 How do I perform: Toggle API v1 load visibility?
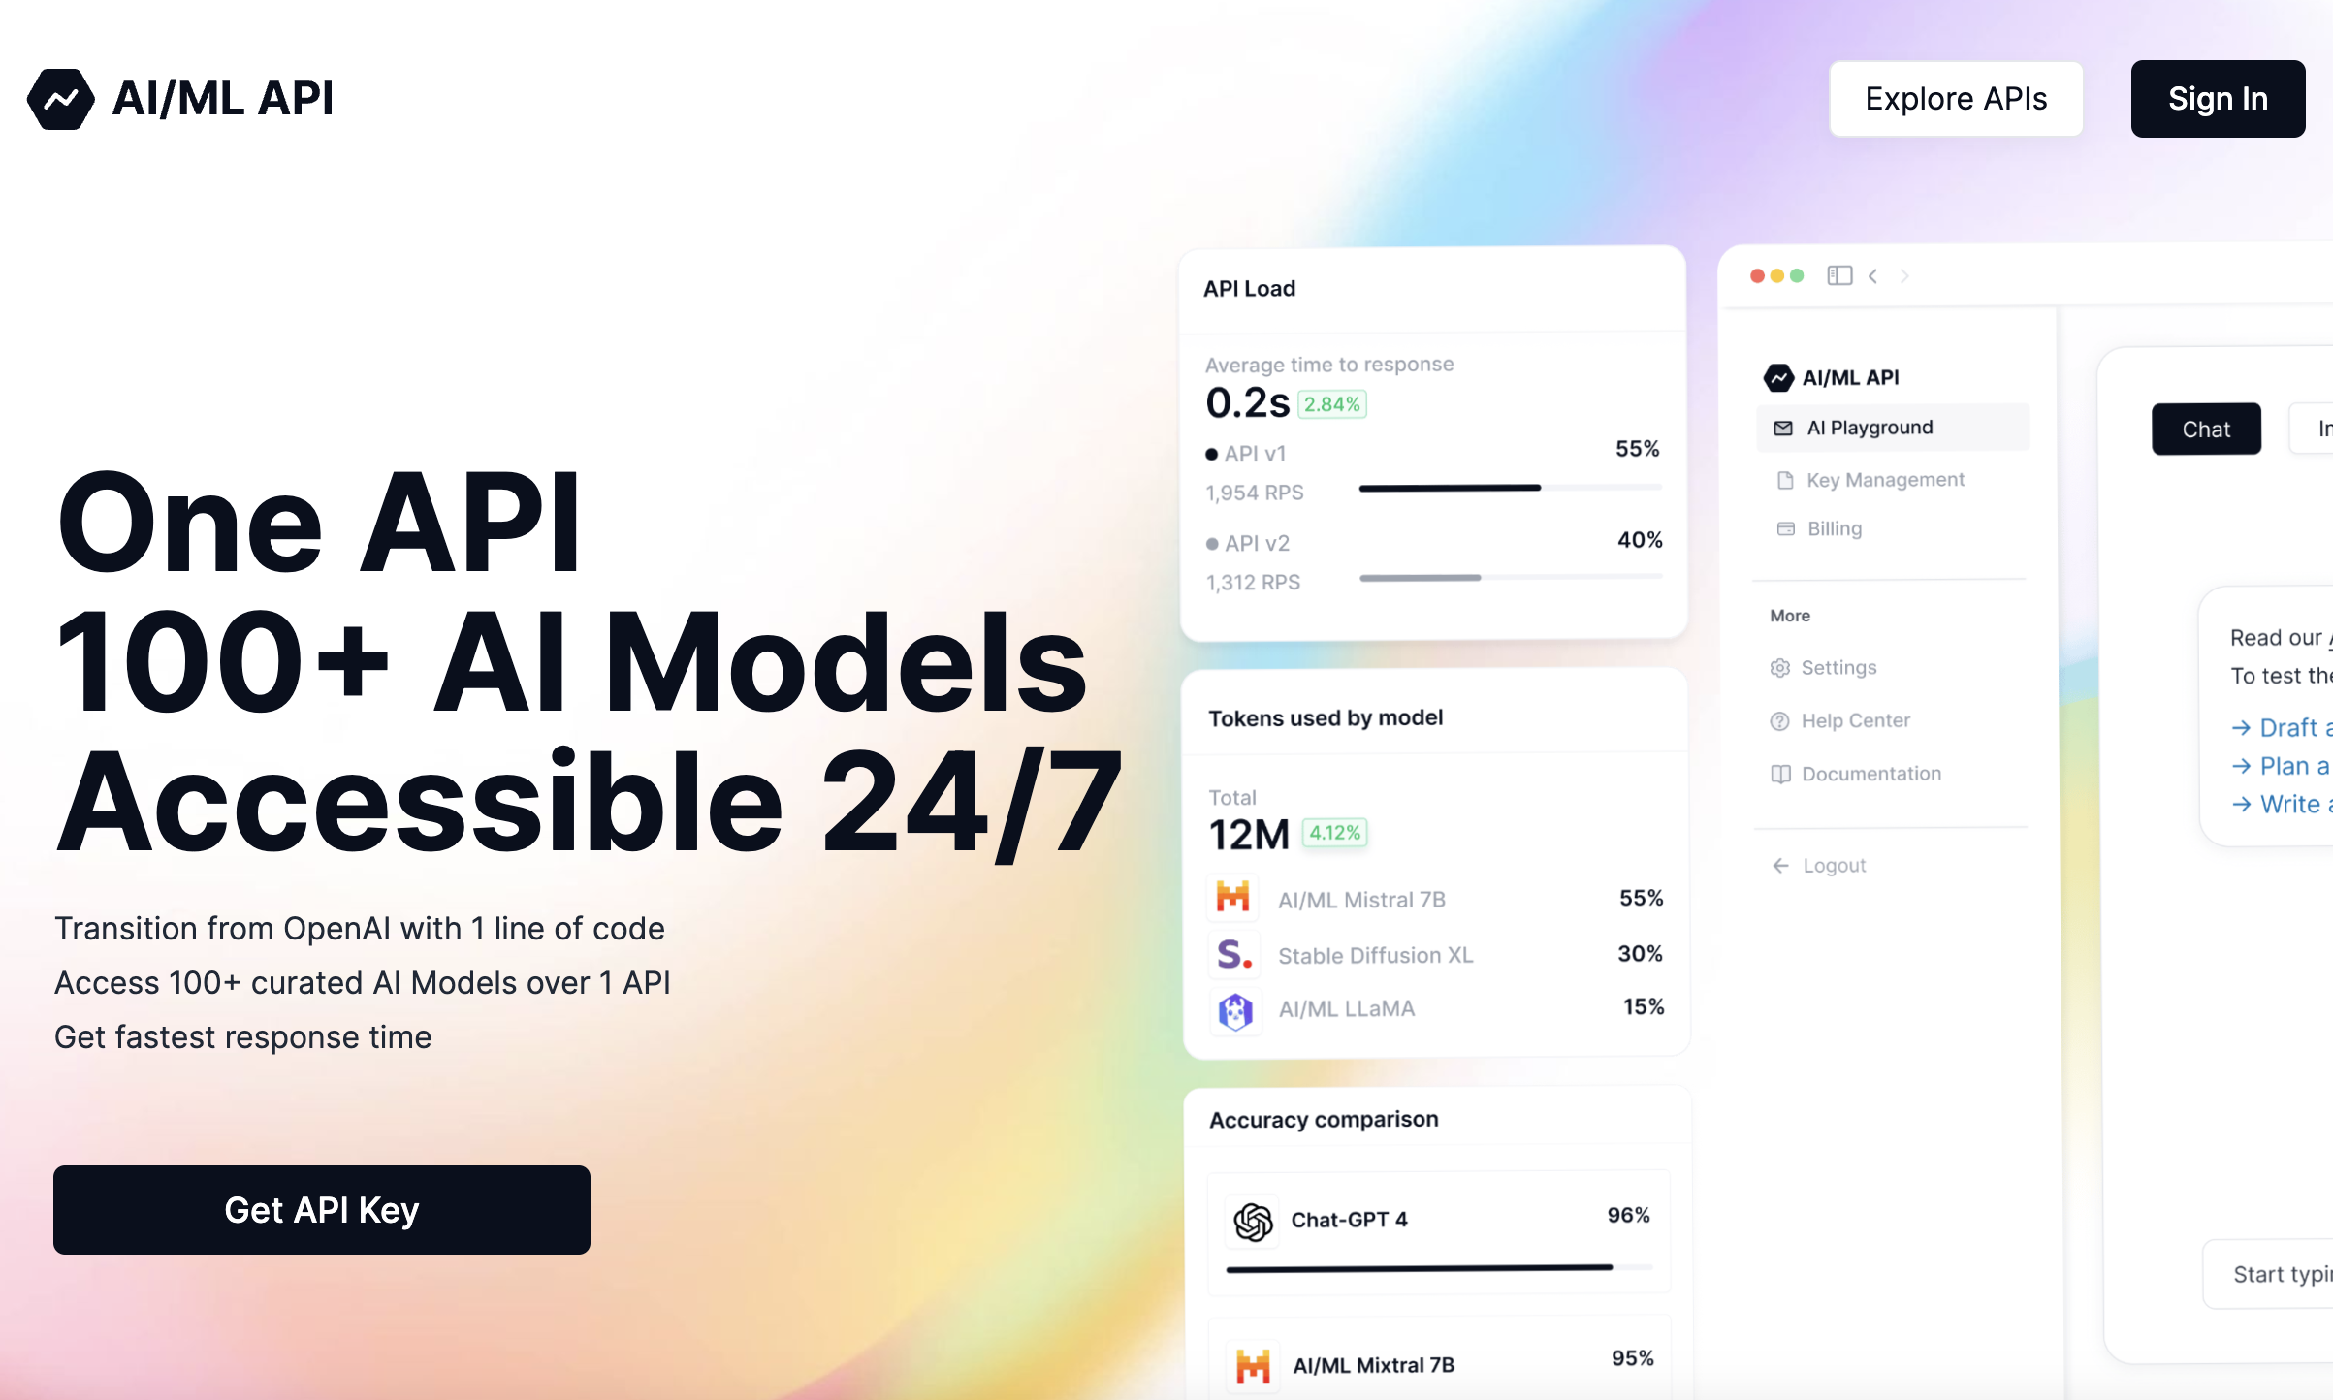[x=1211, y=454]
